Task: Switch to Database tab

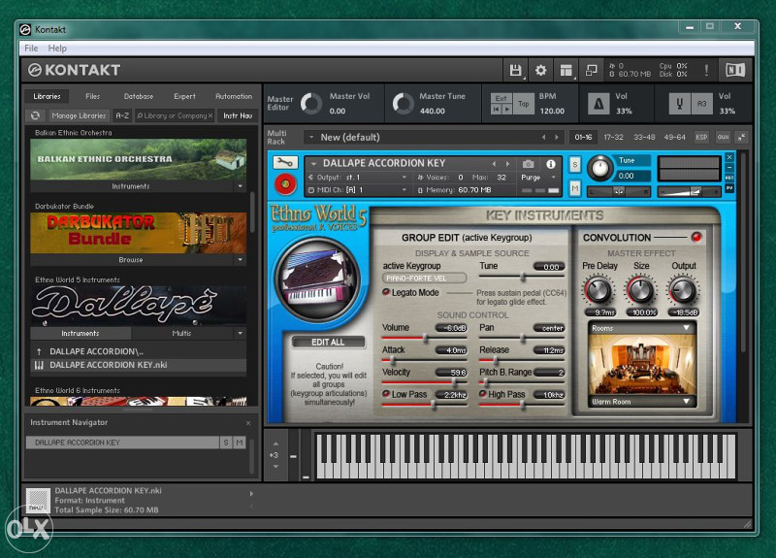Action: 139,96
